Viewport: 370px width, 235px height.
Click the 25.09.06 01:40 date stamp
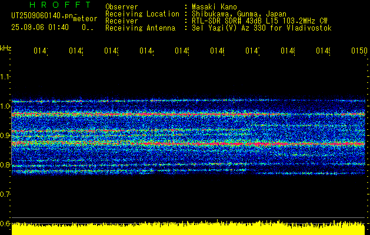pos(40,28)
